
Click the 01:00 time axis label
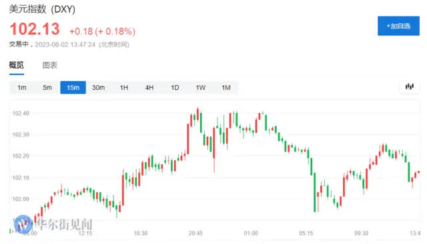pos(251,233)
